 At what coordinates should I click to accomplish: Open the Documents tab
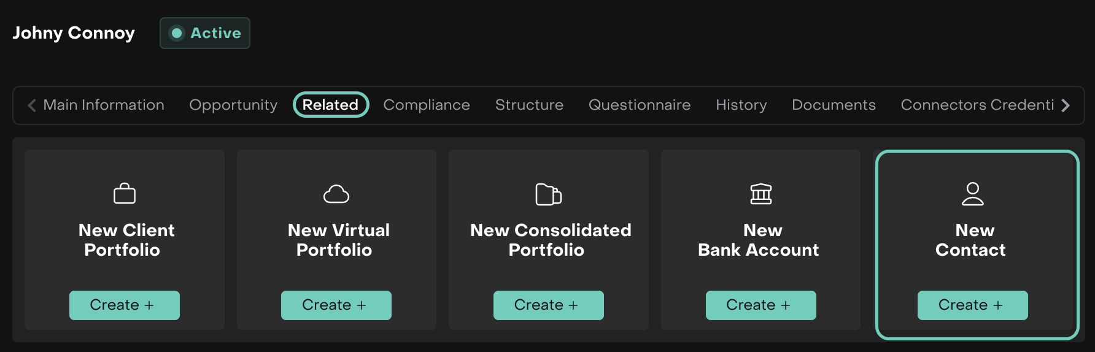point(834,105)
